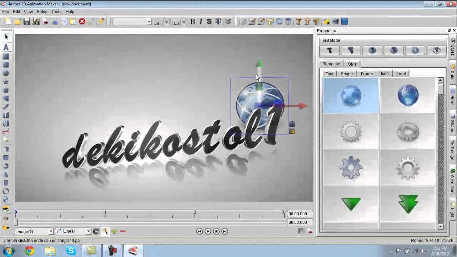The width and height of the screenshot is (457, 257).
Task: Select the star shape tool
Action: 6,82
